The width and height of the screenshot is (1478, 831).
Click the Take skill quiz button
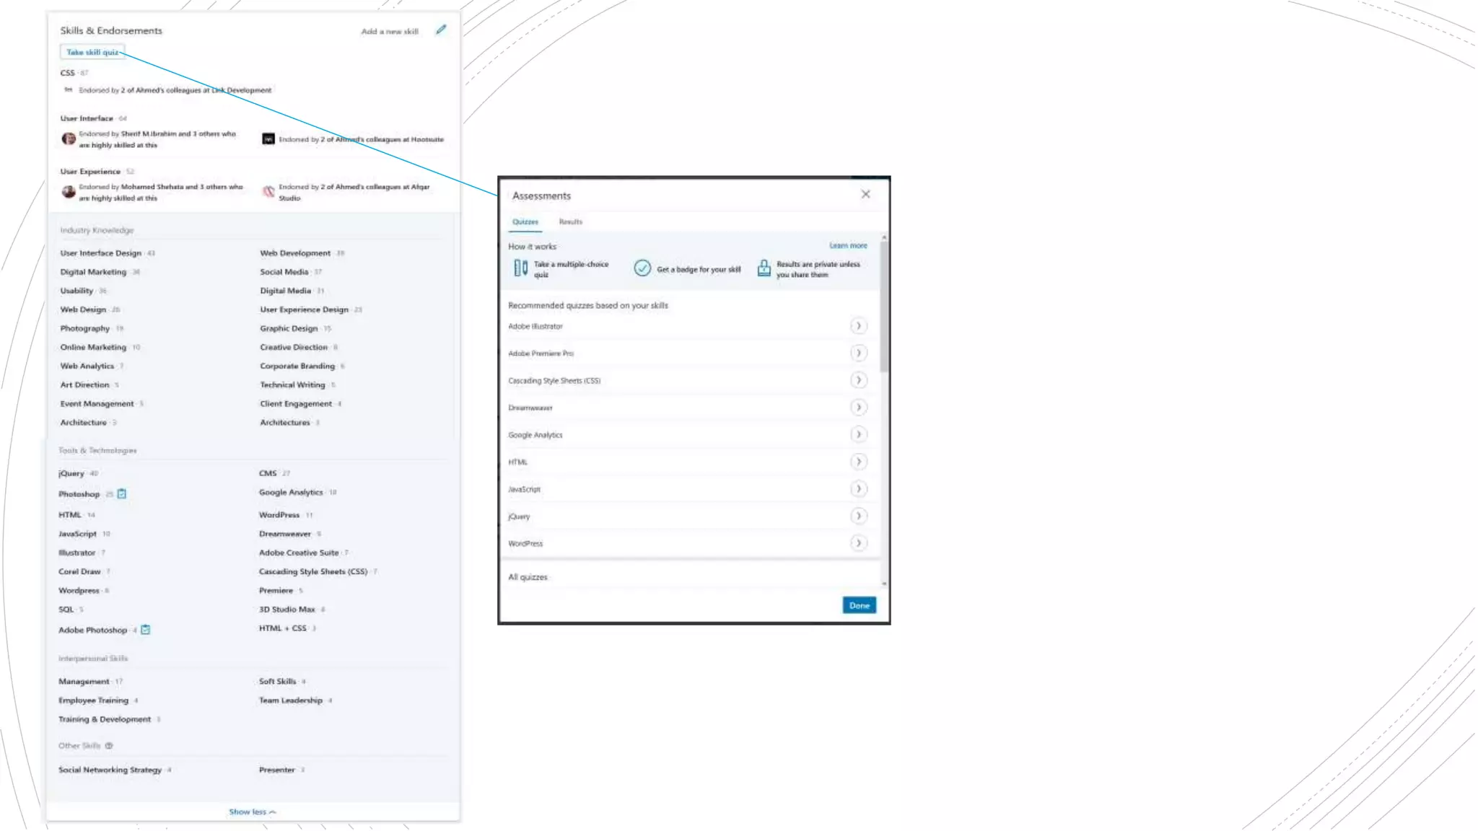tap(92, 52)
